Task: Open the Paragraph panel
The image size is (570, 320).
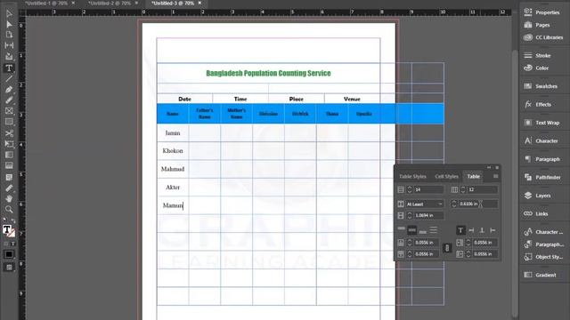Action: coord(541,159)
